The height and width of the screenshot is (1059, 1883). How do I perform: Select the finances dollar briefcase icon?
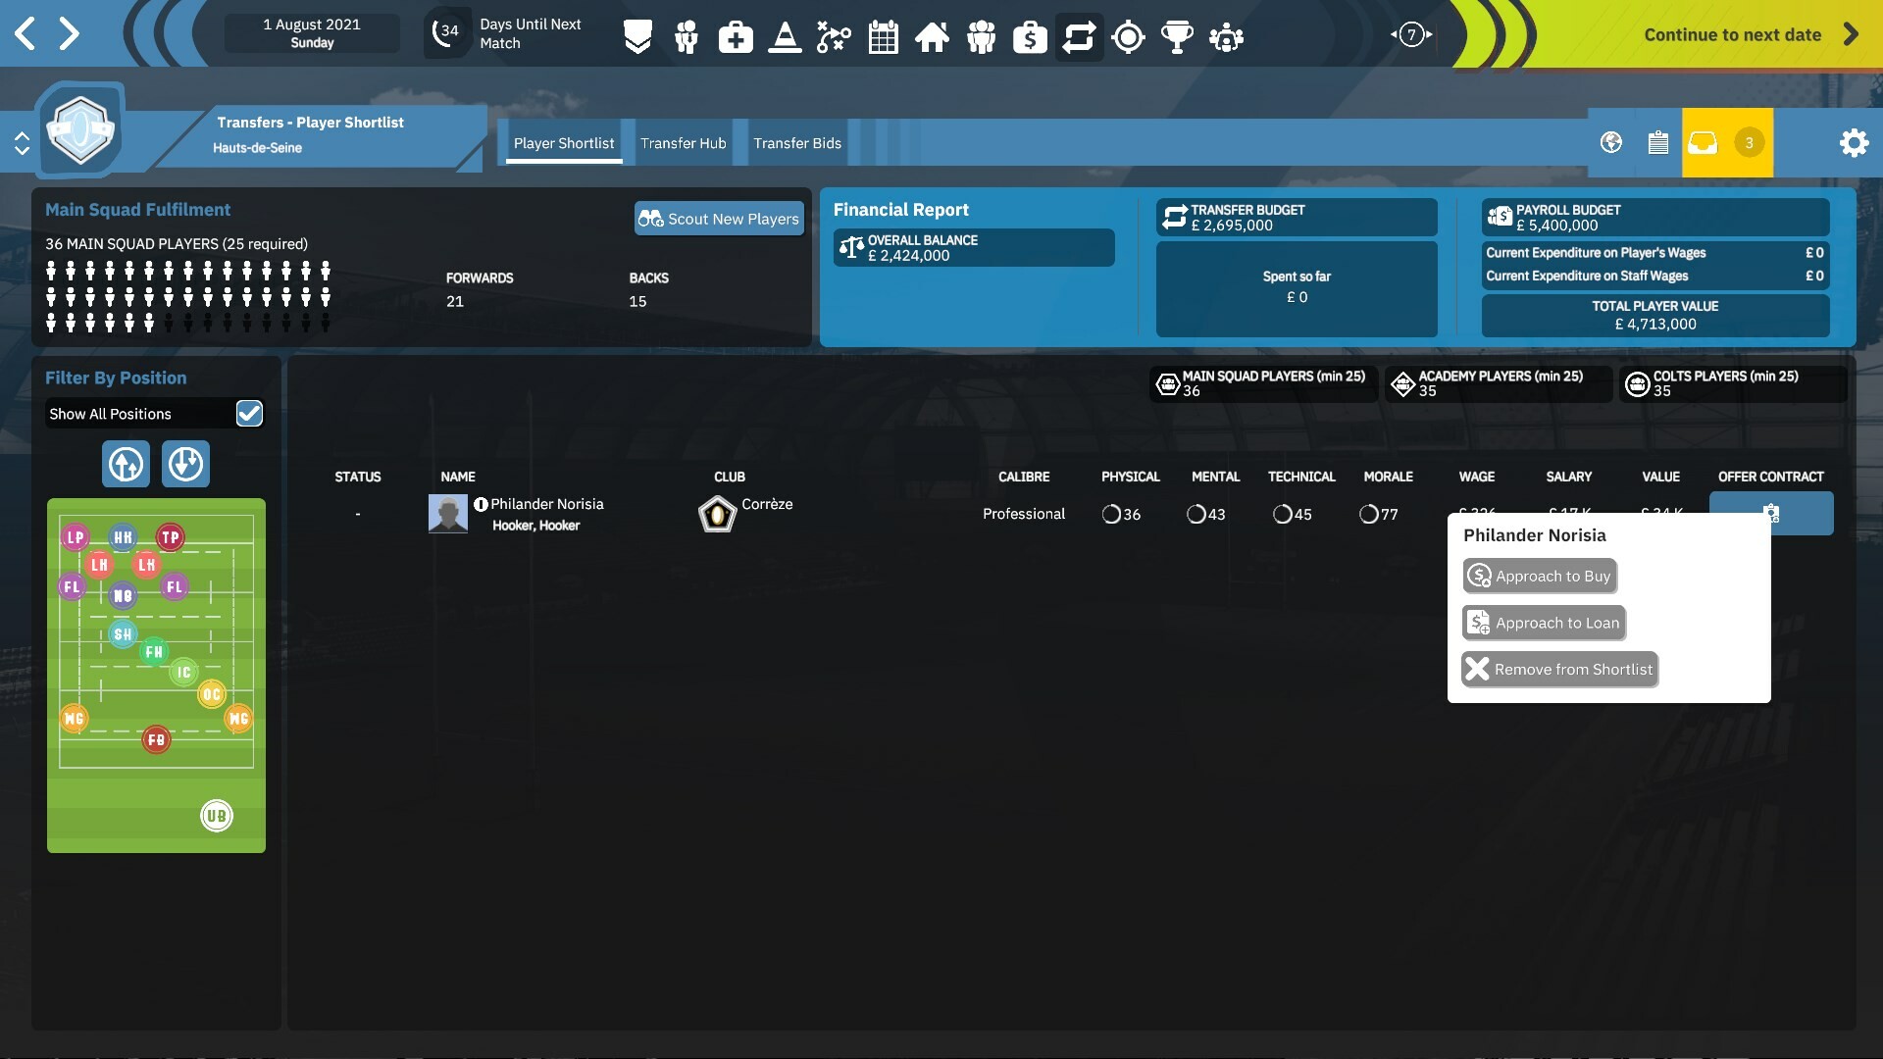click(x=1030, y=36)
